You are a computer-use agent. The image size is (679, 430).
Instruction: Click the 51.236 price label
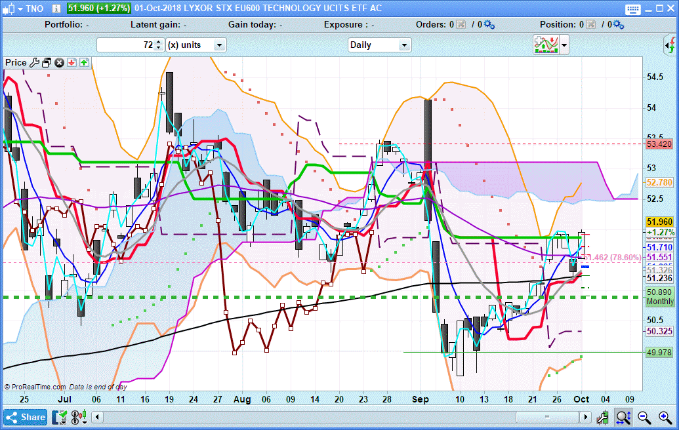point(659,278)
